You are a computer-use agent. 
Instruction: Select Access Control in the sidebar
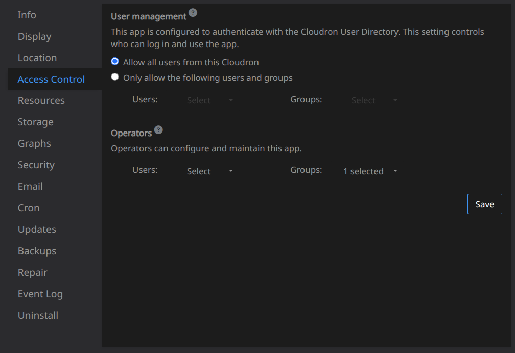pyautogui.click(x=51, y=79)
